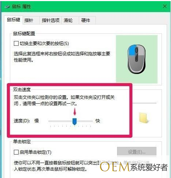This screenshot has width=171, height=178.
Task: Click the 双击速度 group heading
Action: click(22, 90)
